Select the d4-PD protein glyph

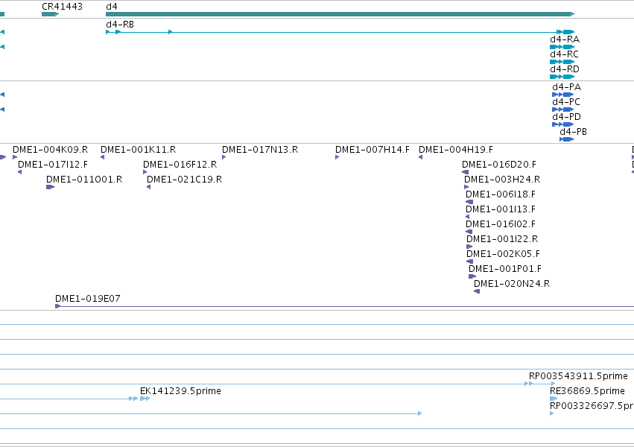562,124
